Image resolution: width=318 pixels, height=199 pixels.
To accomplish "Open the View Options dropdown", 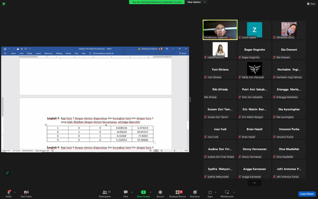I will (196, 2).
